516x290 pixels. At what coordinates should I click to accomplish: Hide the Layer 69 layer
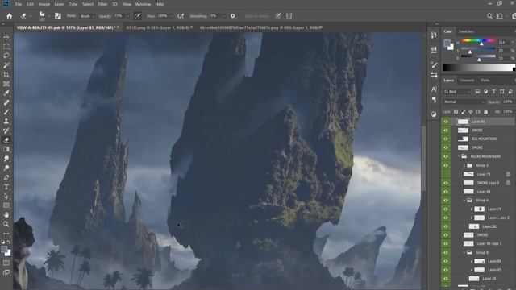(446, 192)
